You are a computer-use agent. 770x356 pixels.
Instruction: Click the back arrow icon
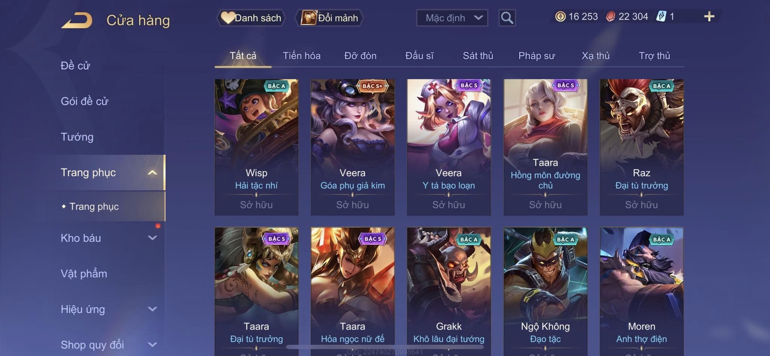(x=77, y=20)
